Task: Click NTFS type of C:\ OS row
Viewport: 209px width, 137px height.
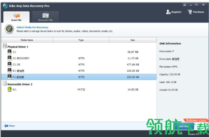Action: 81,65
